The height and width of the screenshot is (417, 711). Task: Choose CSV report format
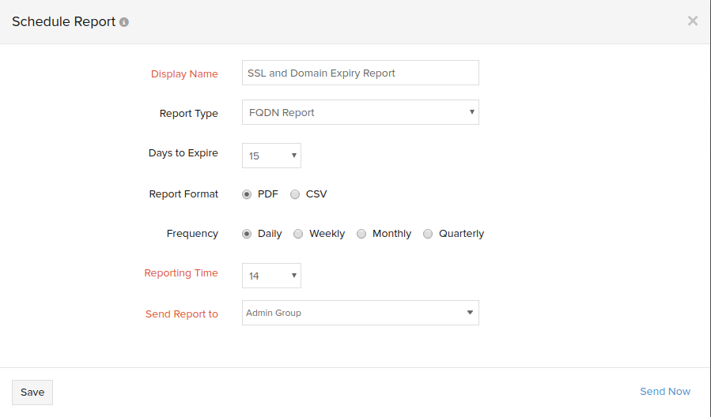point(295,194)
